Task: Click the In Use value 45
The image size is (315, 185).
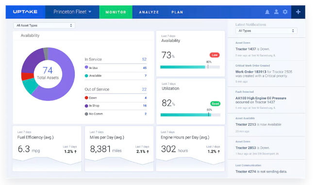Action: pos(145,68)
